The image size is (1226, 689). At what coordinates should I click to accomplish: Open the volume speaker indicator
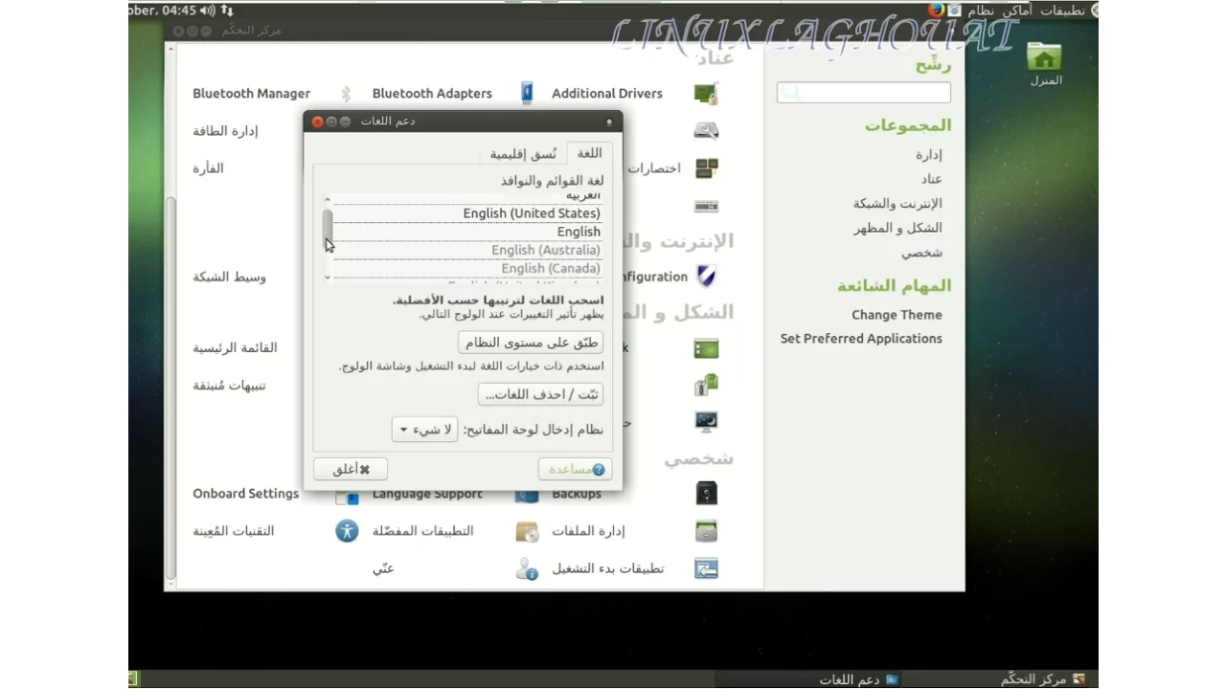[208, 11]
